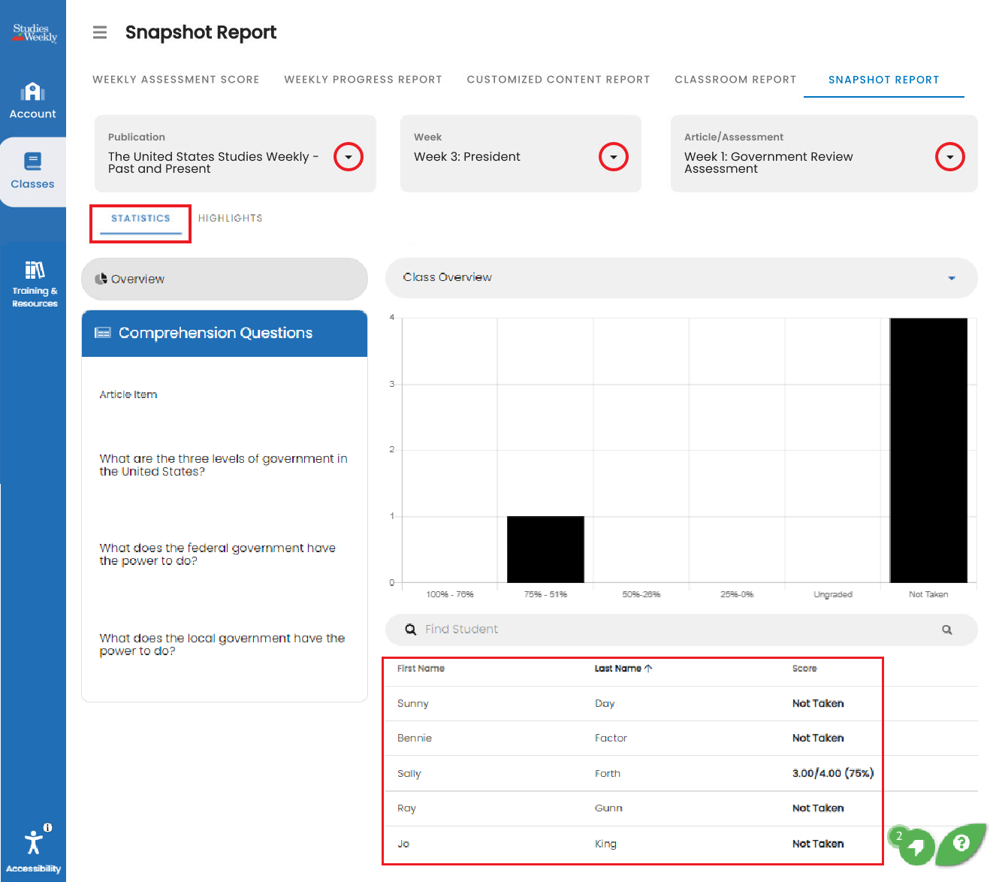This screenshot has height=882, width=990.
Task: Sort by First Name column header
Action: point(421,669)
